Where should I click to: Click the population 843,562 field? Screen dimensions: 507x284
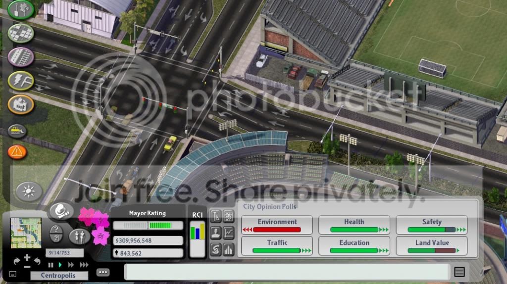148,253
